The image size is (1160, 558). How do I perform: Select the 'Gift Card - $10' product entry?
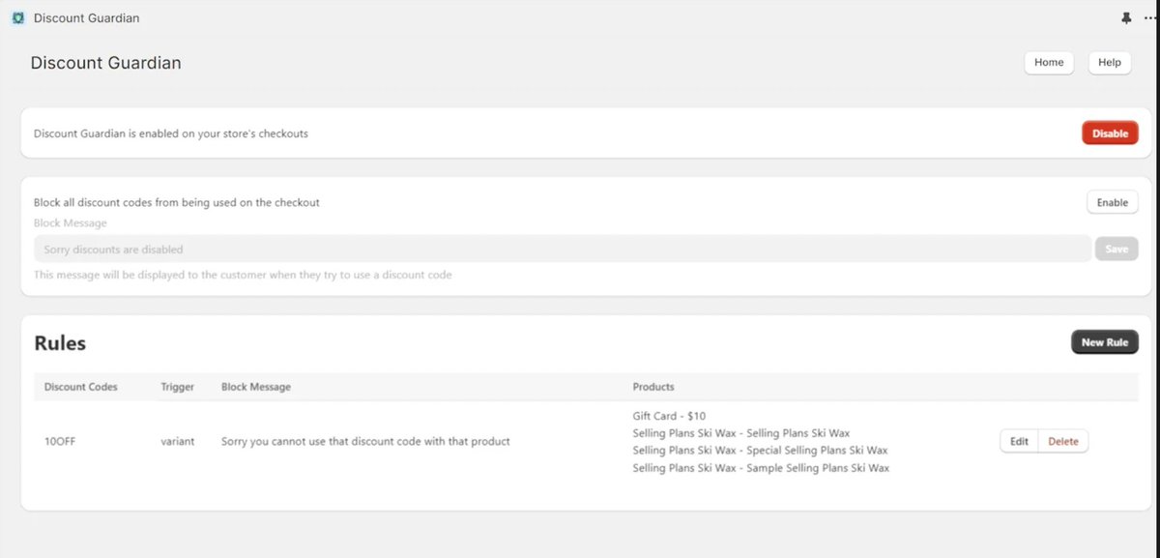pos(669,416)
